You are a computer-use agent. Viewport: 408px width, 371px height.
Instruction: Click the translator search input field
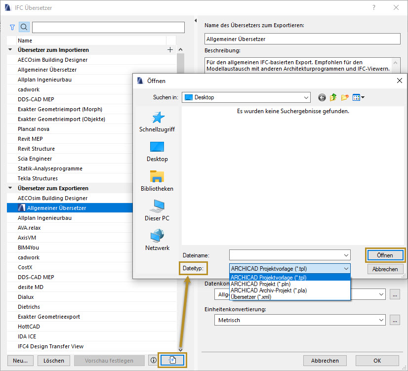(x=108, y=27)
